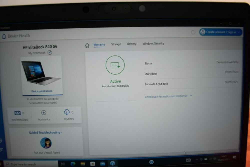Click the Add device plus icon
Screen dimensions: 250x167
pyautogui.click(x=44, y=113)
